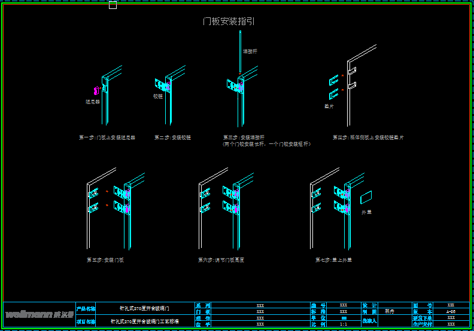Select the magenta damper part in step one
This screenshot has height=331, width=474.
coord(96,90)
